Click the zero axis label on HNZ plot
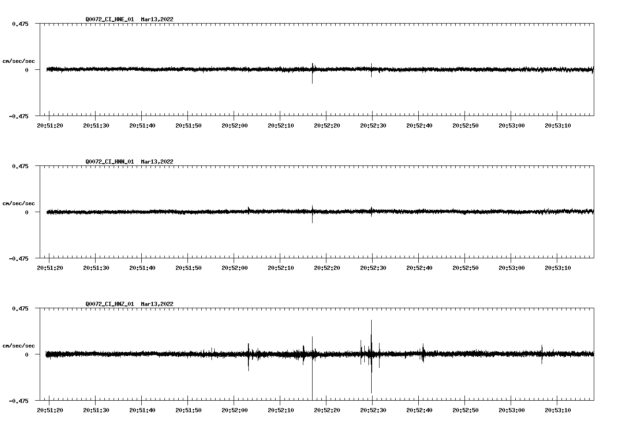Screen dimensions: 627x427 click(x=27, y=355)
